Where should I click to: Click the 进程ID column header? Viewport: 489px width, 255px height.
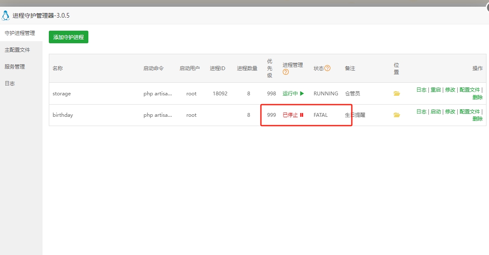[x=218, y=68]
